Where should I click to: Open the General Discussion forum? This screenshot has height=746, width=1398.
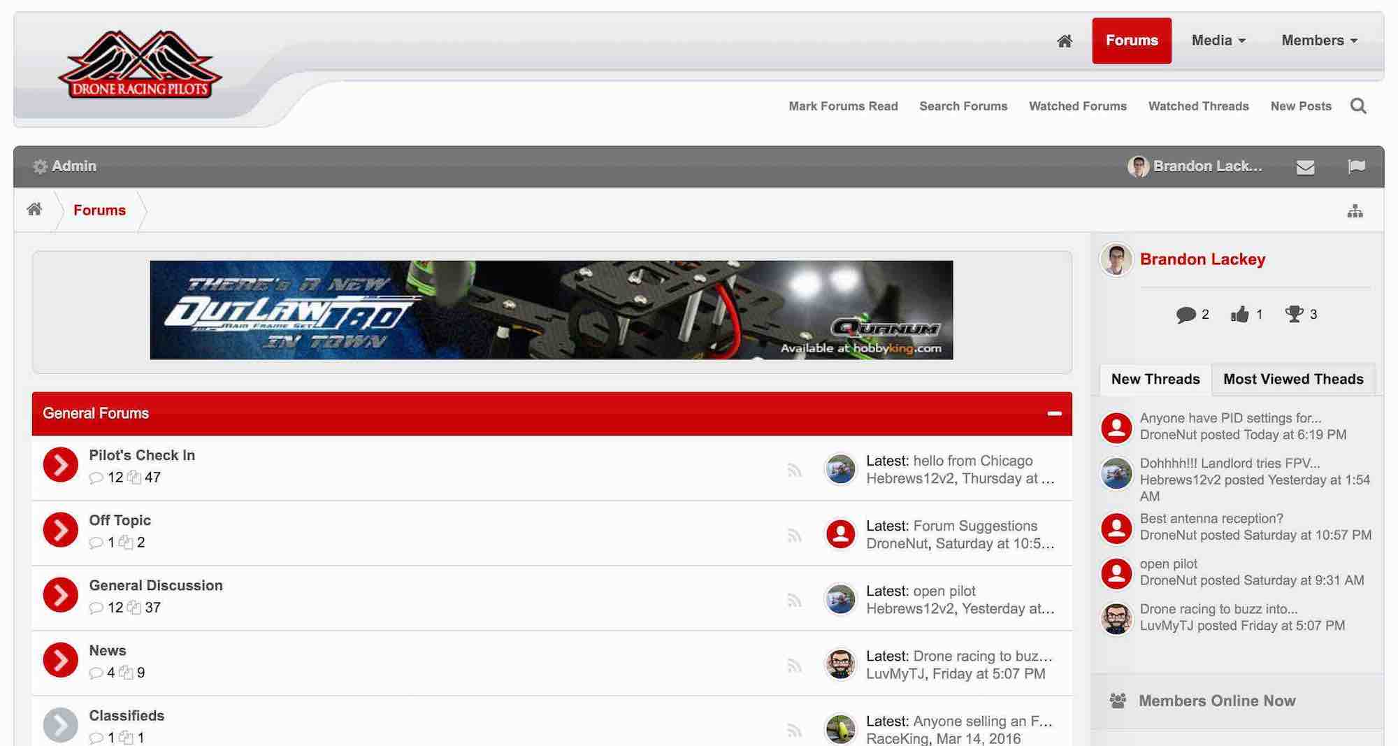[x=156, y=585]
